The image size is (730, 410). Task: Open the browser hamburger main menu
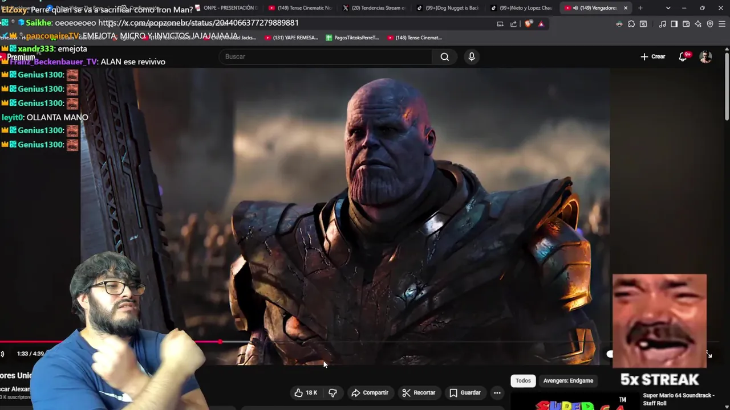723,24
